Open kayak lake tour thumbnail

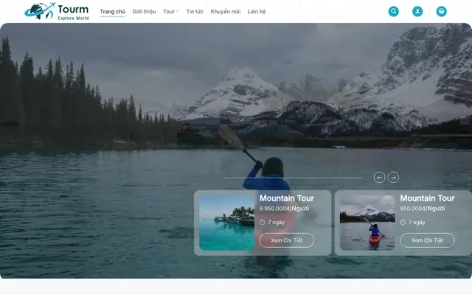pos(367,223)
